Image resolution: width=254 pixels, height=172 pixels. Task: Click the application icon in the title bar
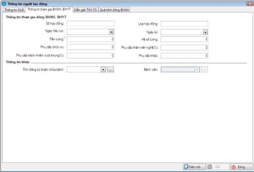click(x=4, y=4)
